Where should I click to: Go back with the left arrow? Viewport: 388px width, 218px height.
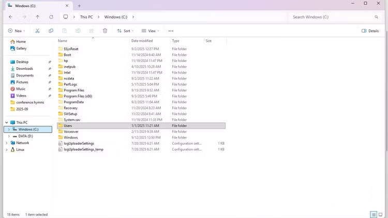tap(10, 17)
